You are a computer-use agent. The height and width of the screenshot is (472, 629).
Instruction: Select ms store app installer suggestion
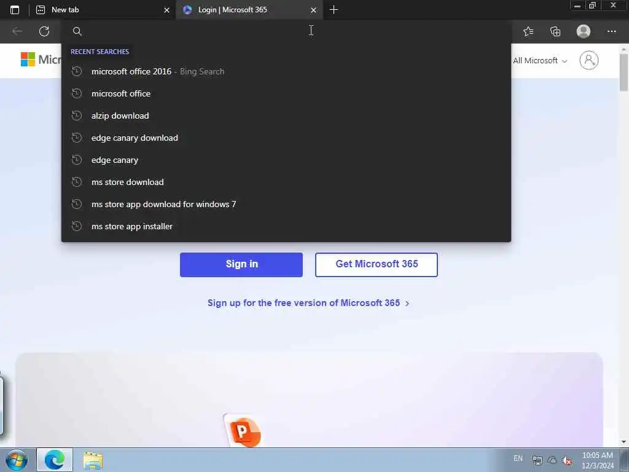286,226
